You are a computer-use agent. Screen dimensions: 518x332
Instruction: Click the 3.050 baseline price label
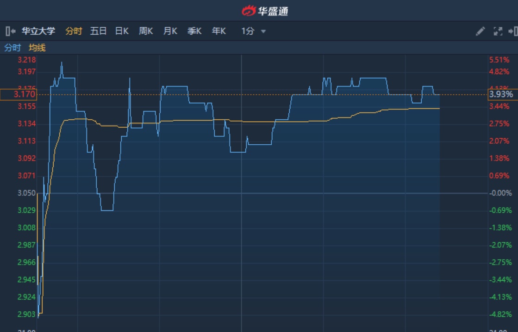(x=27, y=193)
